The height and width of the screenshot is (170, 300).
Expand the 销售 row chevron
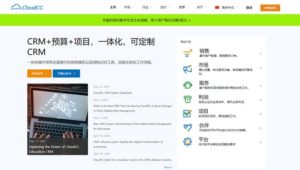point(260,54)
